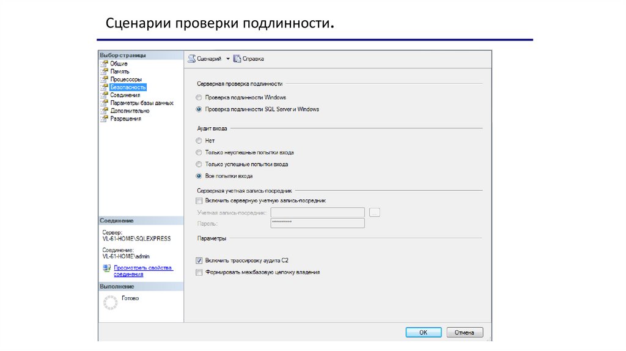Click the page icon beside Процессоры
Screen dimensions: 626x351
tap(104, 79)
